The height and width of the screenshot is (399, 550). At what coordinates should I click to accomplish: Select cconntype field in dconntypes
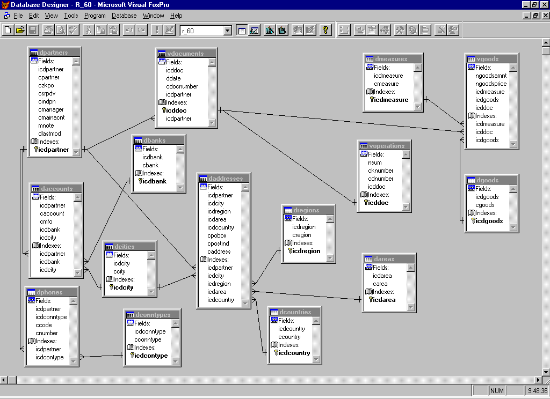pos(148,339)
